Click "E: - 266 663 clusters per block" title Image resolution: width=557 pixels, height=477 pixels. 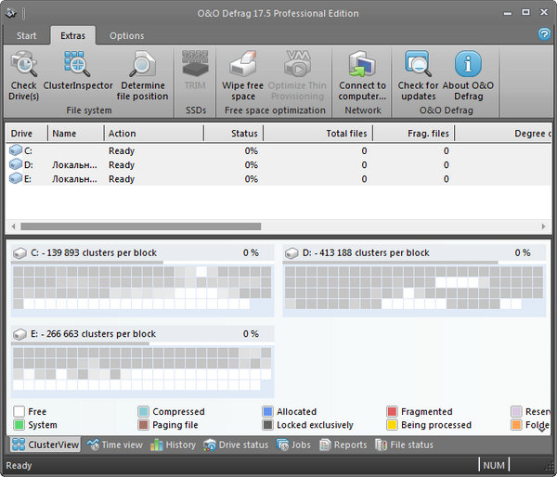[x=94, y=334]
